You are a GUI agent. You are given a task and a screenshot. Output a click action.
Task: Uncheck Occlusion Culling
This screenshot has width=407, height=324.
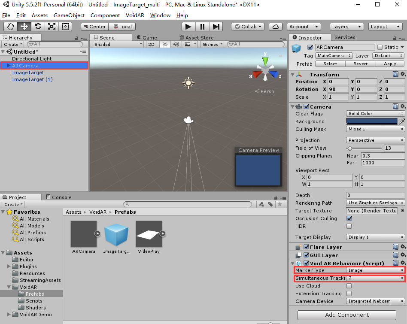coord(349,218)
